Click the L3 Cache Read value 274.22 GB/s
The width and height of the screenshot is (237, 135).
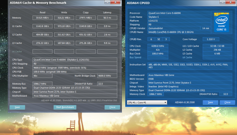42,43
